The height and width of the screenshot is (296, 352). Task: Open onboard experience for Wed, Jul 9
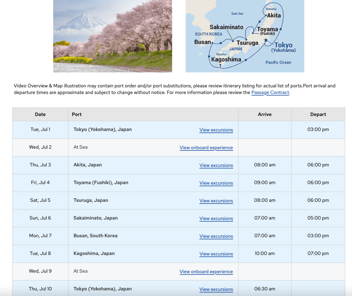click(x=206, y=272)
